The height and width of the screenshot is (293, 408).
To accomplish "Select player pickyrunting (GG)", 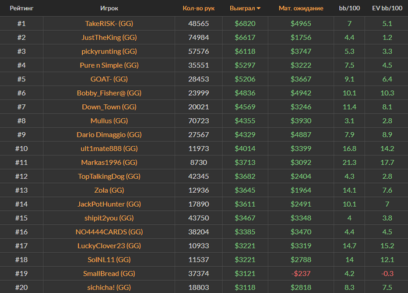I will [x=109, y=51].
